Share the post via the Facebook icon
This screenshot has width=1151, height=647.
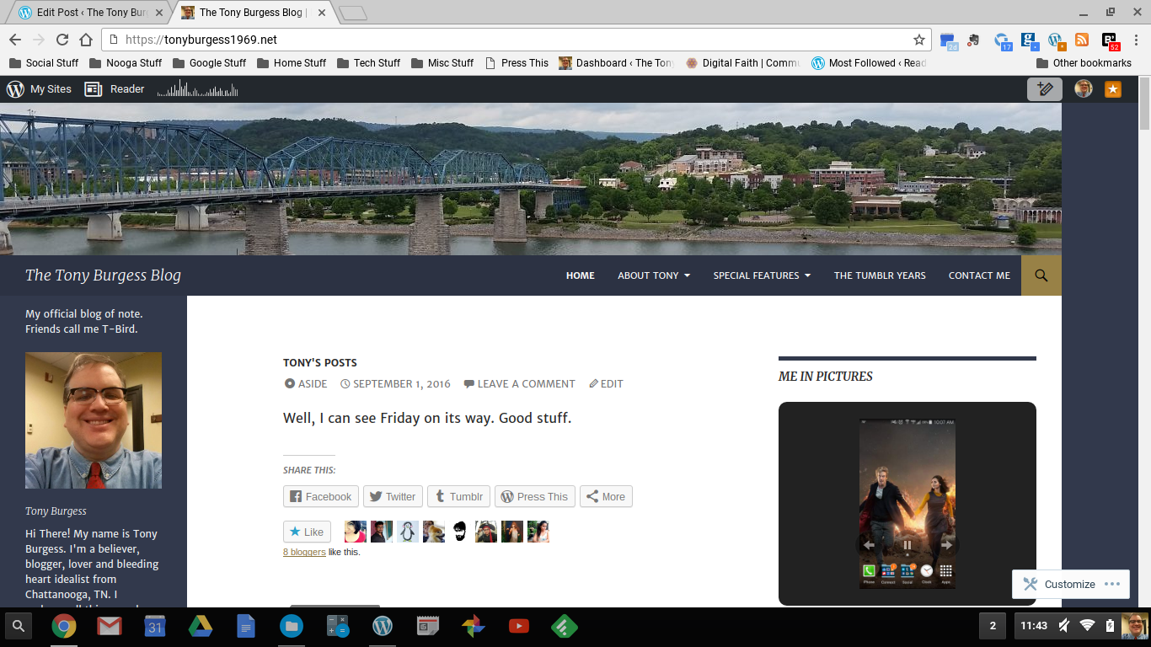(320, 496)
